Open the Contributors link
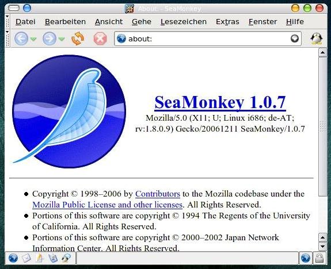The image size is (331, 269). coord(158,194)
